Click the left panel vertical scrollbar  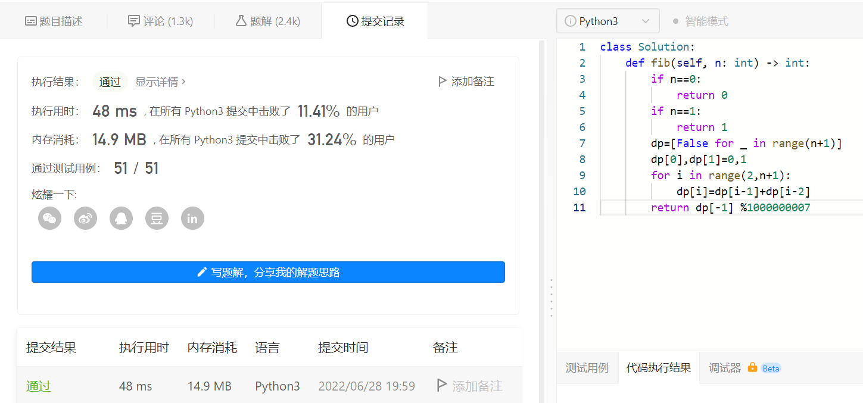coord(542,221)
